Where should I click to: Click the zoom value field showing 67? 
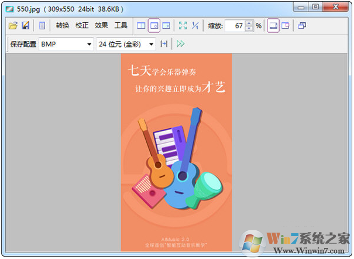click(x=235, y=26)
